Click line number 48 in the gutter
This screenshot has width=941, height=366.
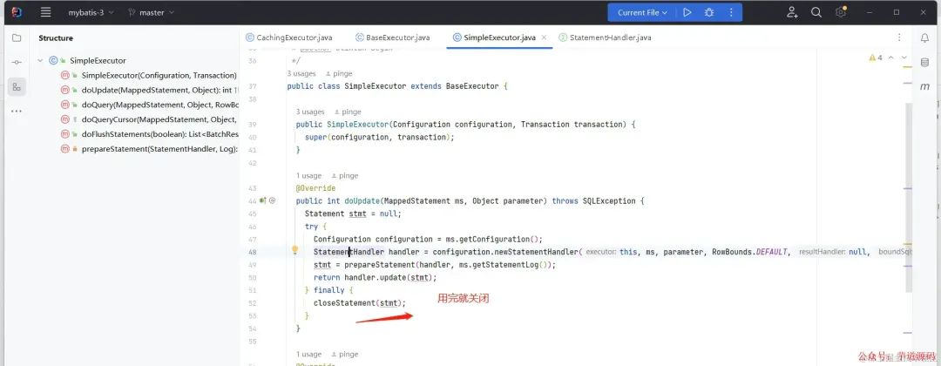click(x=252, y=251)
